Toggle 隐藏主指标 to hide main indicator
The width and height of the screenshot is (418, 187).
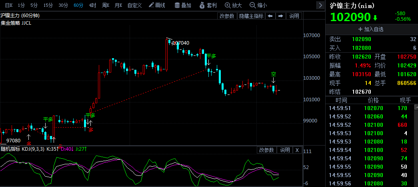pyautogui.click(x=251, y=16)
